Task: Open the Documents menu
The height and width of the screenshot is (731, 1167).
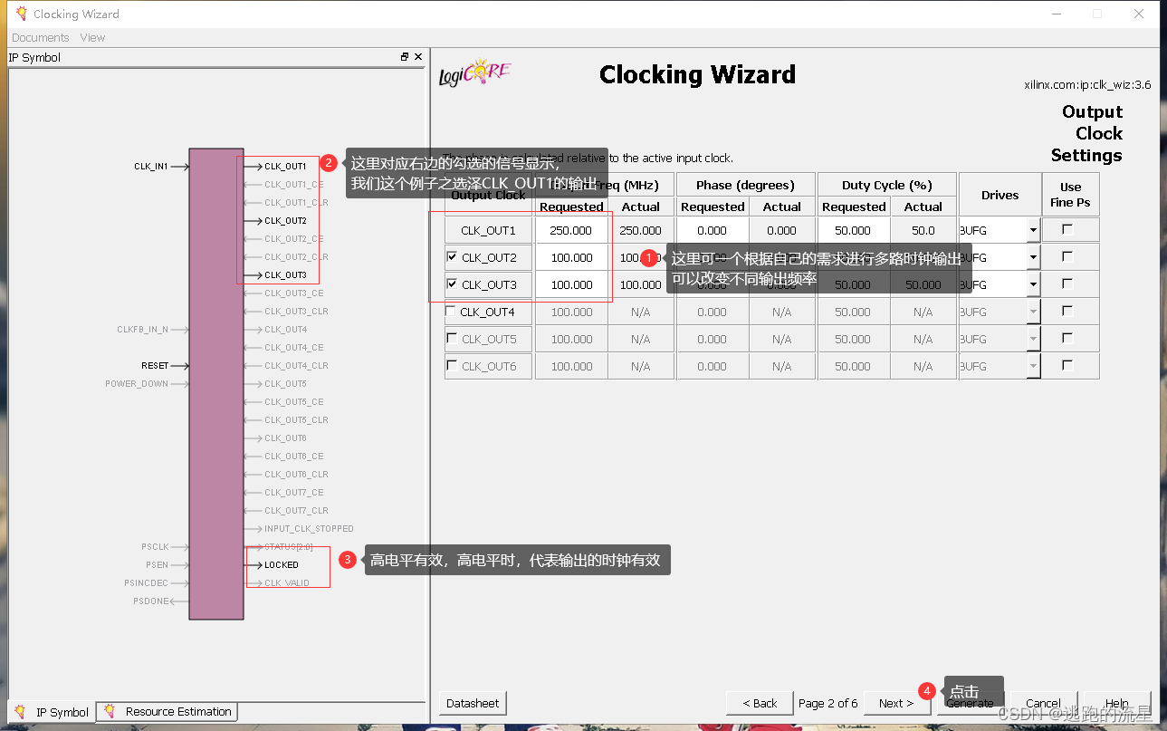Action: click(40, 37)
